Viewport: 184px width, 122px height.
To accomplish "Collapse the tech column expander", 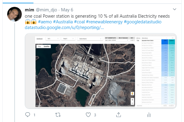I will pyautogui.click(x=138, y=39).
